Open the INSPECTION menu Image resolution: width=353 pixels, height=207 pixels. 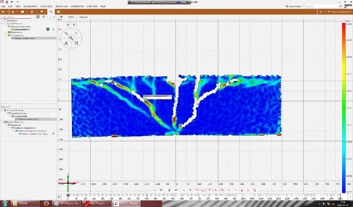point(61,6)
